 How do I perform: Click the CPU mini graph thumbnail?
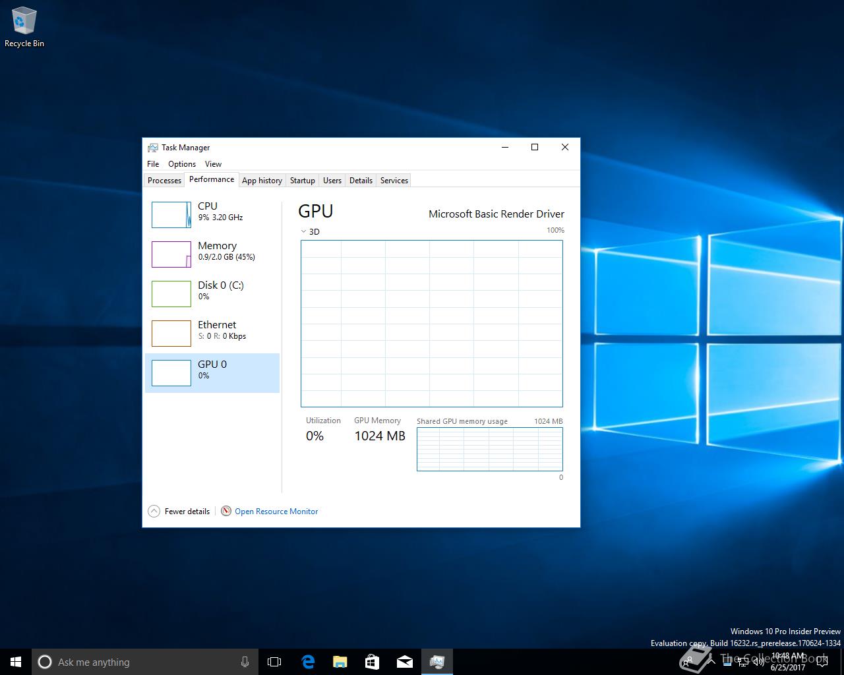coord(171,215)
